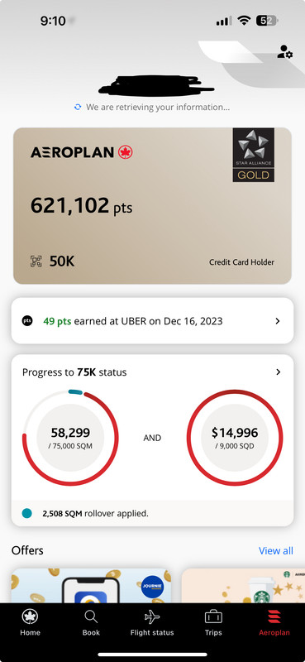Open the Starbucks offer card
This screenshot has width=305, height=662.
243,585
